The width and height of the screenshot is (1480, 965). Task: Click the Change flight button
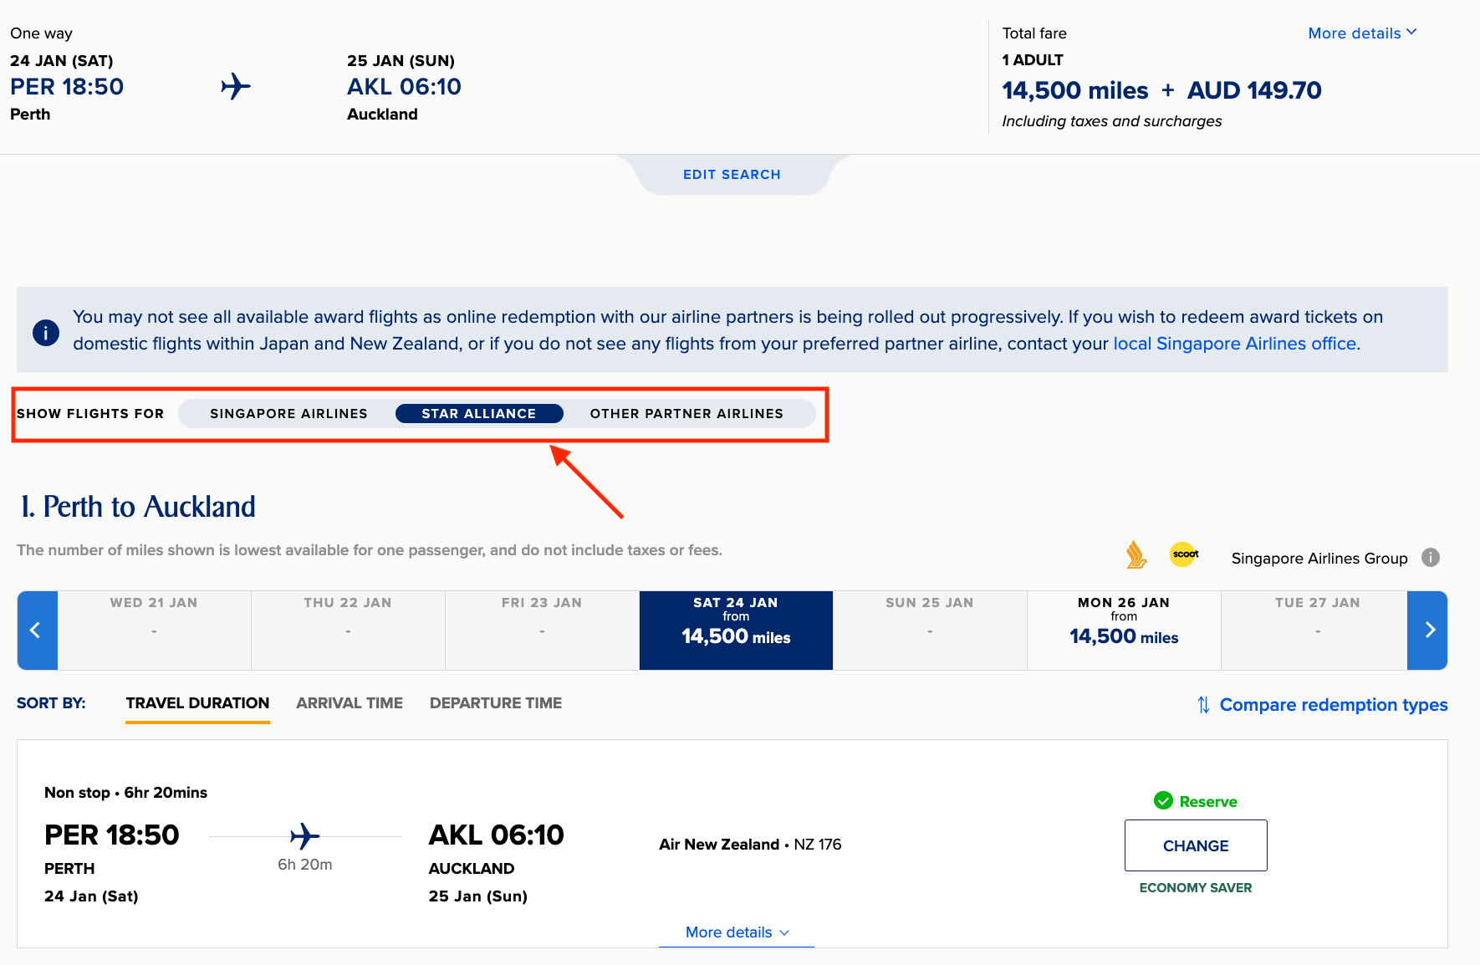pos(1196,845)
